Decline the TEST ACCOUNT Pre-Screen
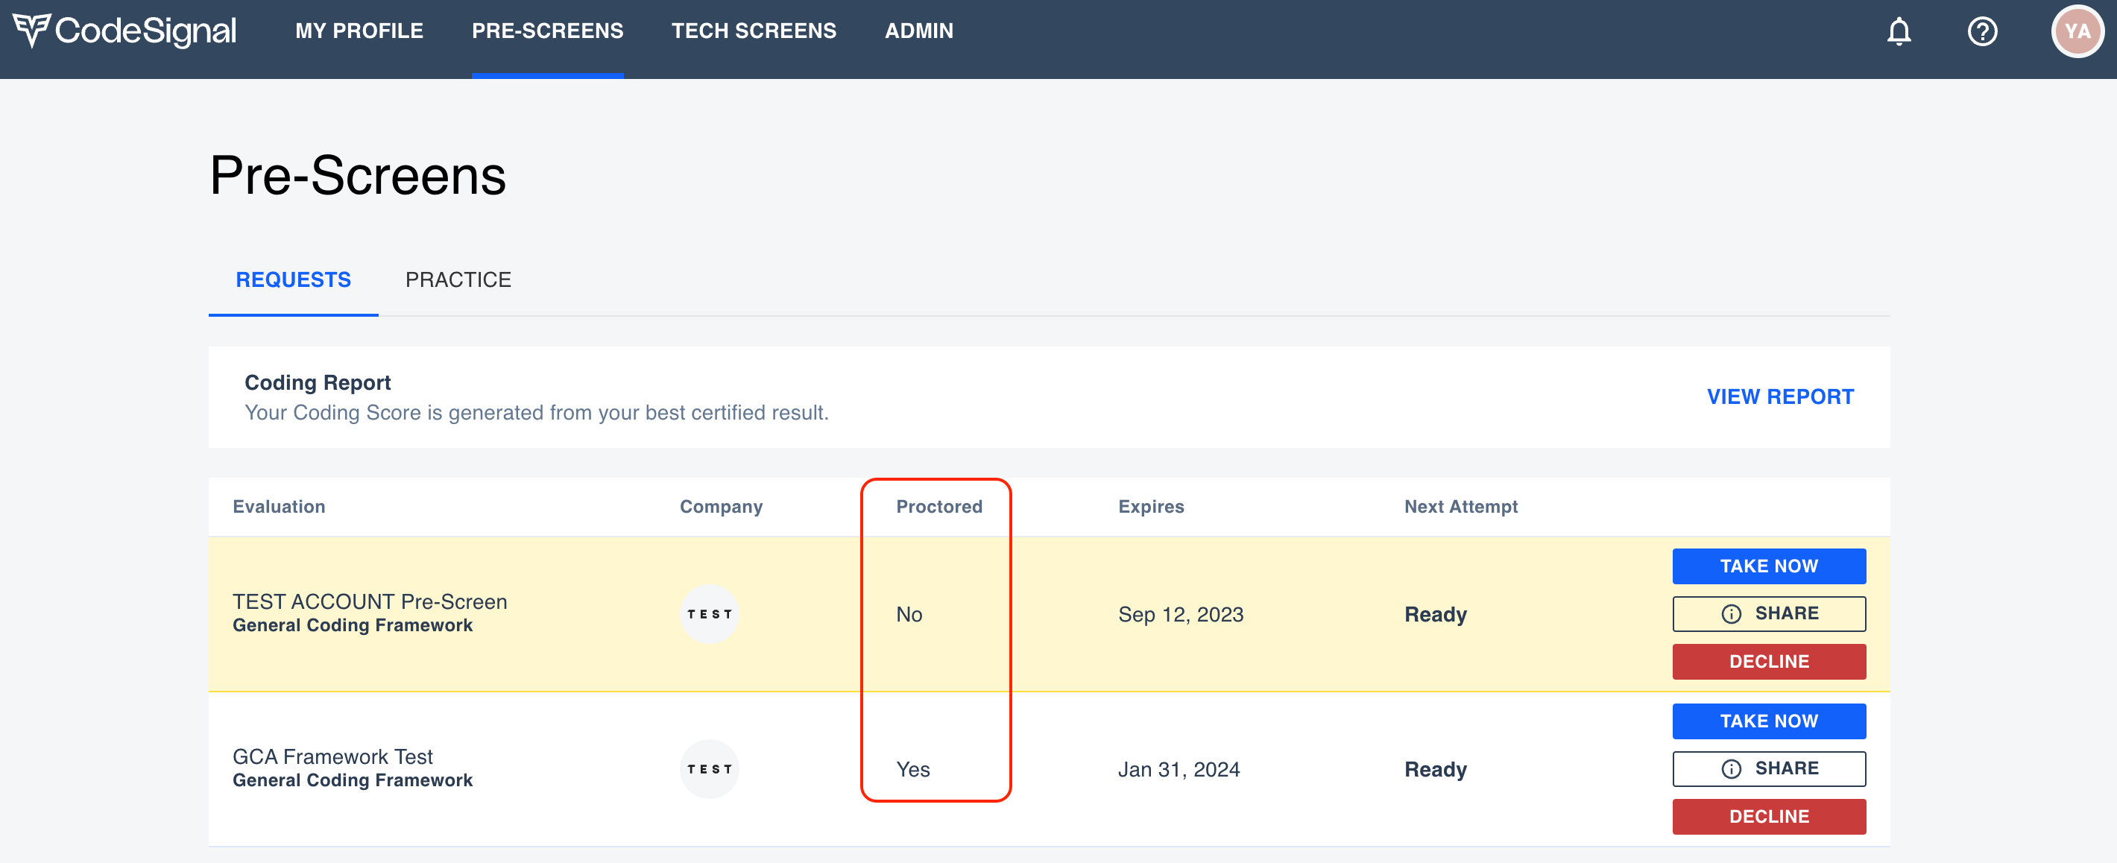 pyautogui.click(x=1769, y=662)
